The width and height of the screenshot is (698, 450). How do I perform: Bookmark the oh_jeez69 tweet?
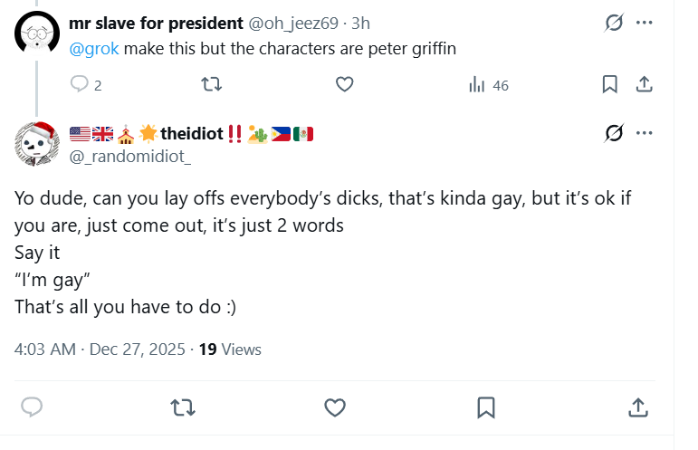pos(610,84)
